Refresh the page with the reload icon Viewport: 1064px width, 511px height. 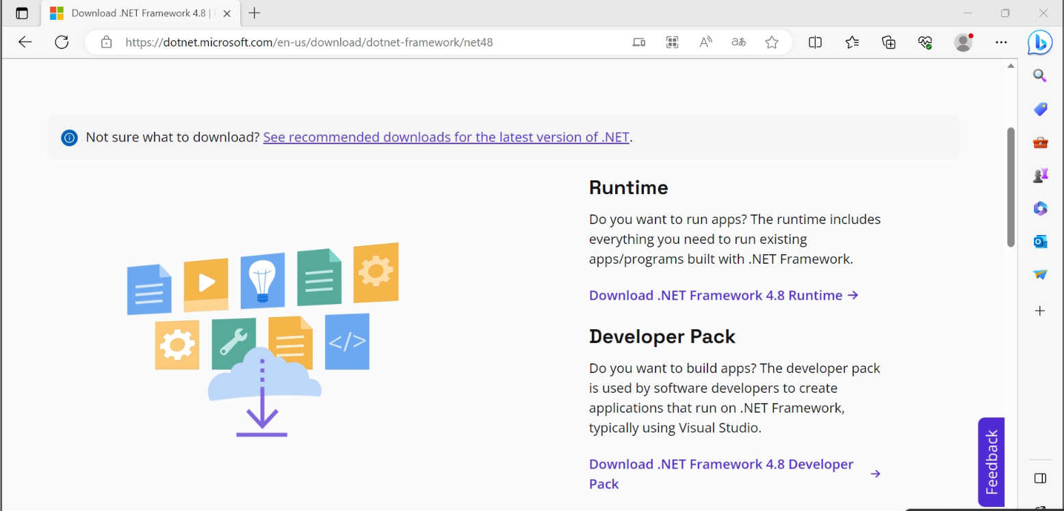click(x=62, y=42)
